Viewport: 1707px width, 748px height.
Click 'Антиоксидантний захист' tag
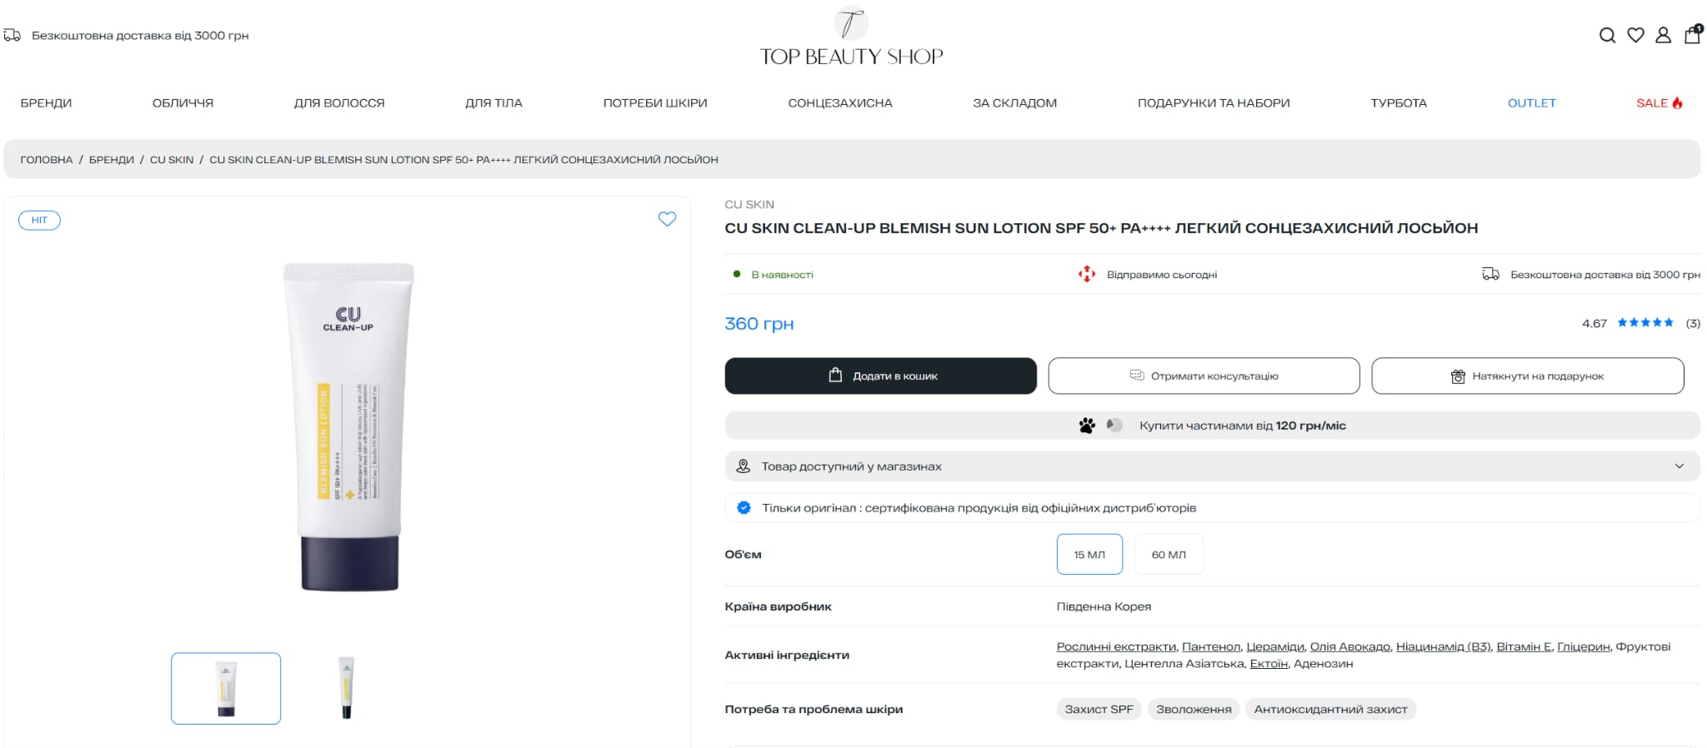1330,710
